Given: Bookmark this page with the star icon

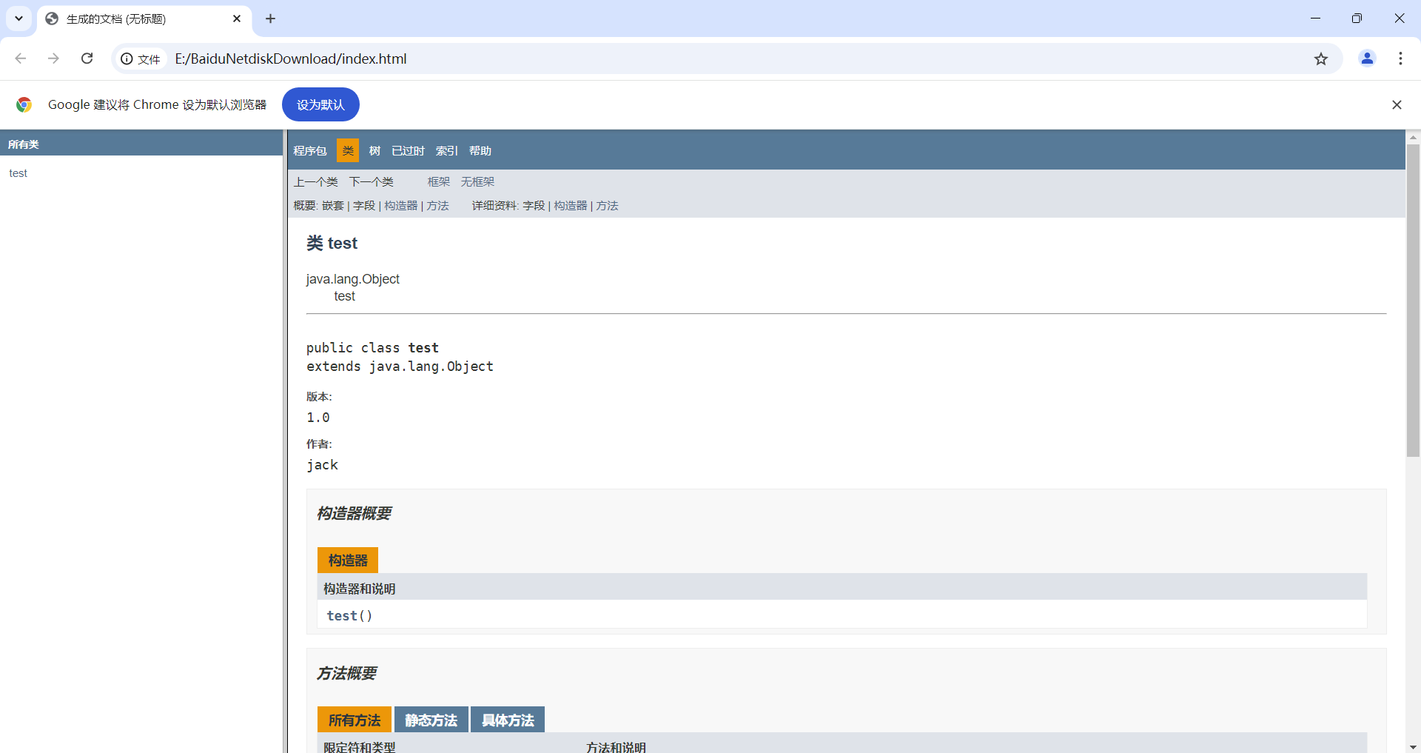Looking at the screenshot, I should click(1321, 59).
